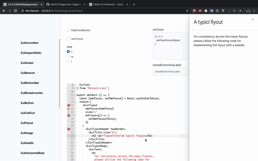Close the flyout with its X icon
Viewport: 258px width, 161px height.
(253, 19)
